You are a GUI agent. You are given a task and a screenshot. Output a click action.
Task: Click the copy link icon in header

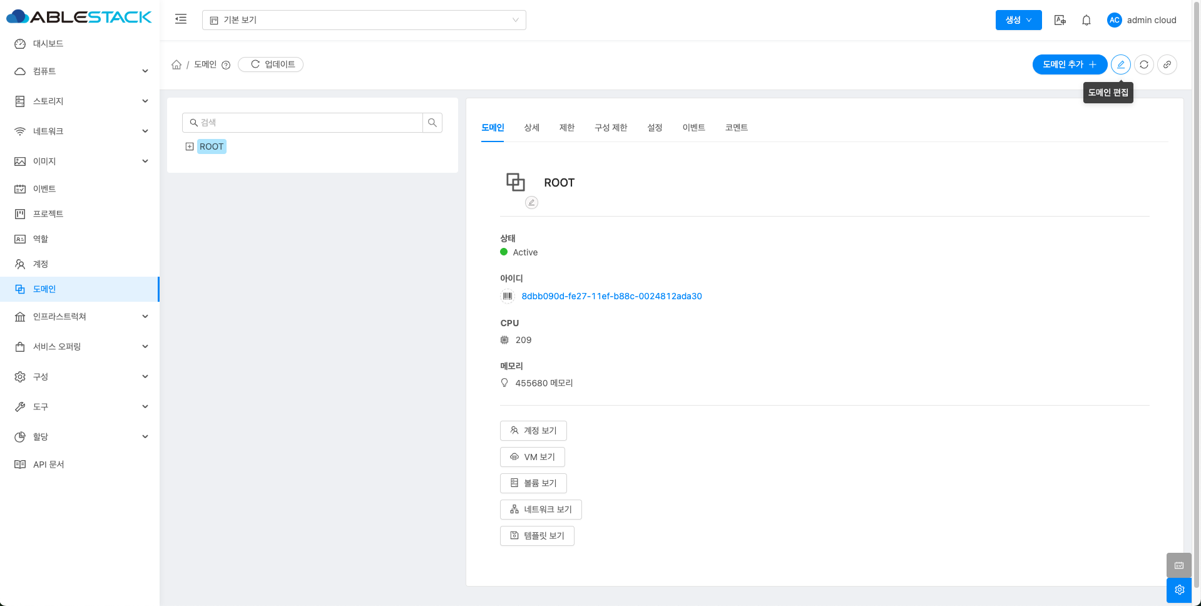1167,64
